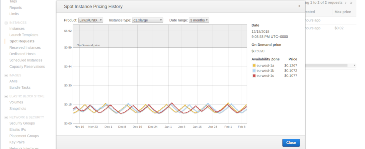Click the 12/18/2018 date value
The image size is (365, 149).
[x=260, y=31]
